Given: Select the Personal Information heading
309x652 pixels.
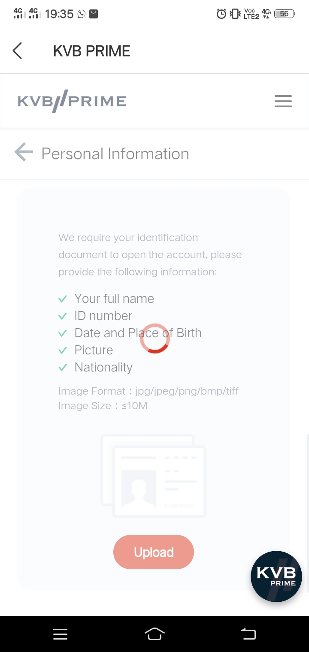Looking at the screenshot, I should coord(115,154).
